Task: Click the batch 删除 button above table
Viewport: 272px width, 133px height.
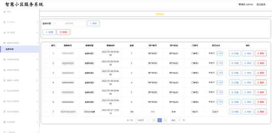Action: 63,32
